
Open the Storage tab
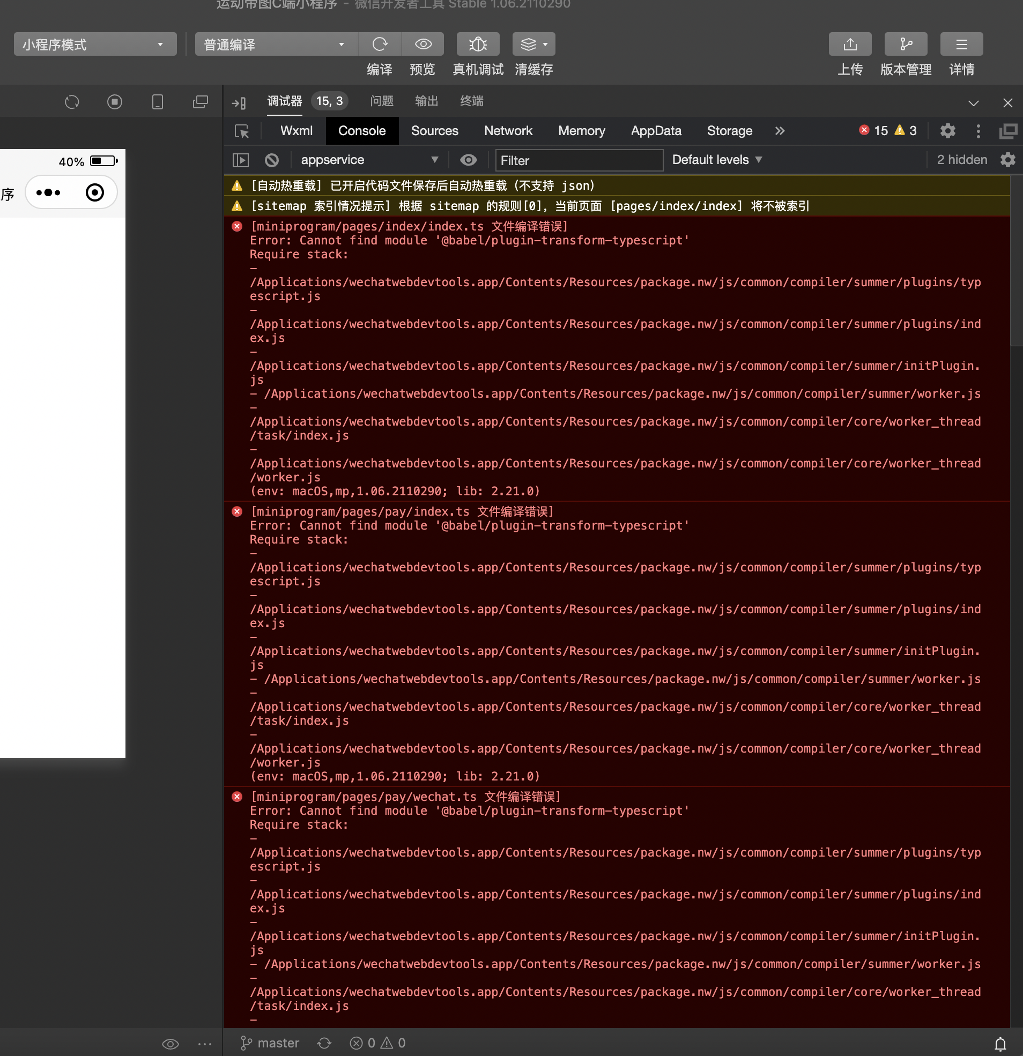click(x=729, y=131)
